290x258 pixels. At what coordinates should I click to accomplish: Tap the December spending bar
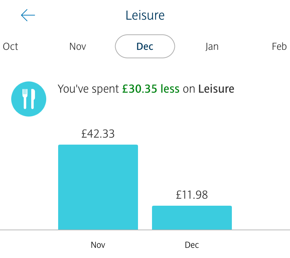(192, 218)
